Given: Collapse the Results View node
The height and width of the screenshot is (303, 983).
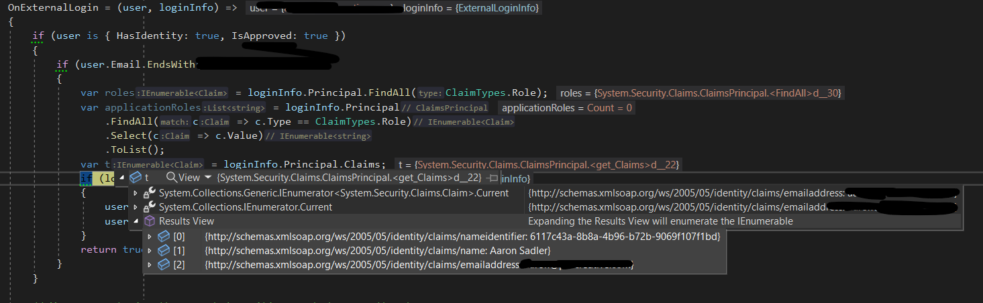Looking at the screenshot, I should 136,221.
